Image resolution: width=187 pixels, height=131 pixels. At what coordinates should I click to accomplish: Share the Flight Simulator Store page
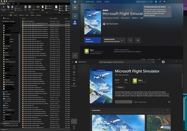169,102
